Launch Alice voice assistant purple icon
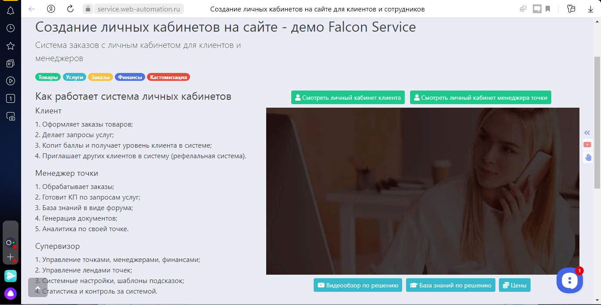The width and height of the screenshot is (601, 305). pyautogui.click(x=11, y=293)
